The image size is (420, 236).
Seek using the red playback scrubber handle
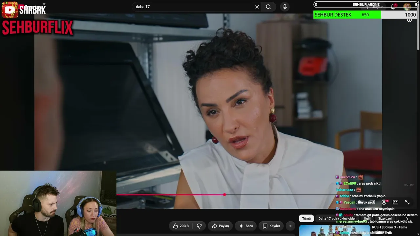[x=224, y=195]
